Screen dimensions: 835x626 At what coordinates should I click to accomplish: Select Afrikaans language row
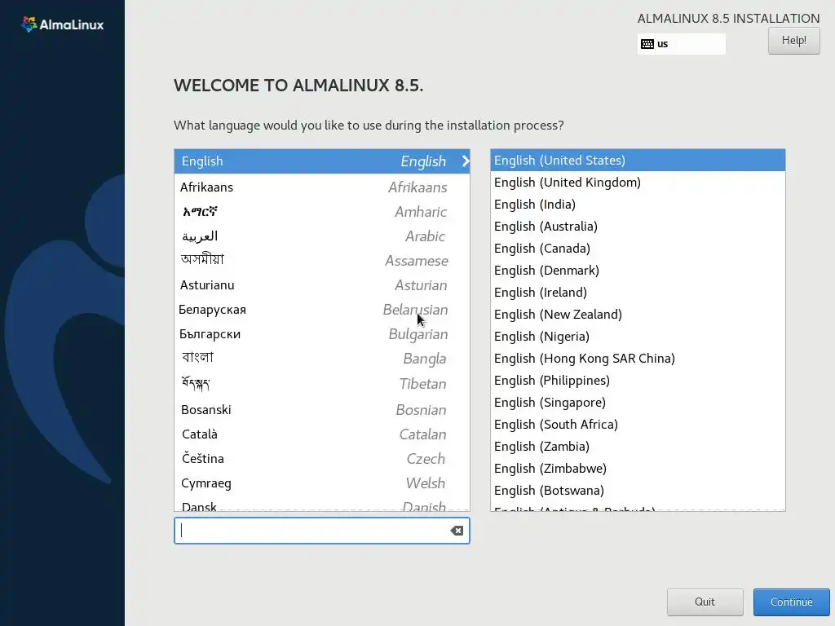[x=321, y=187]
